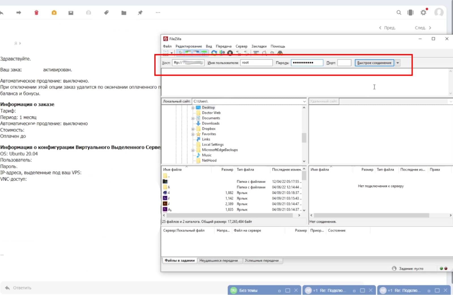Disconnect from the current server
453x295 pixels.
click(238, 52)
